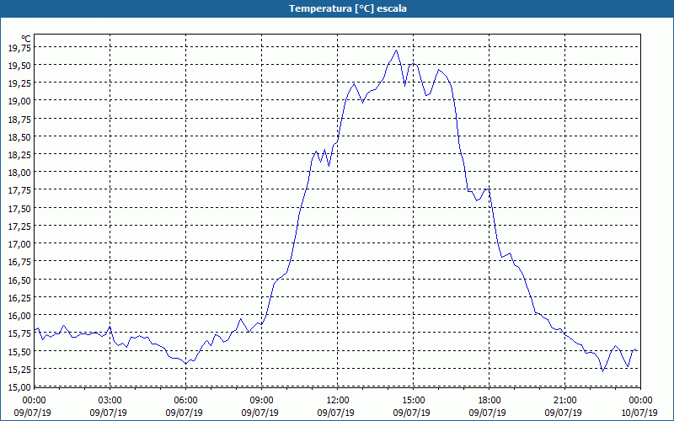Viewport: 674px width, 421px height.
Task: Click the 16,50 y-axis label
Action: (x=19, y=280)
